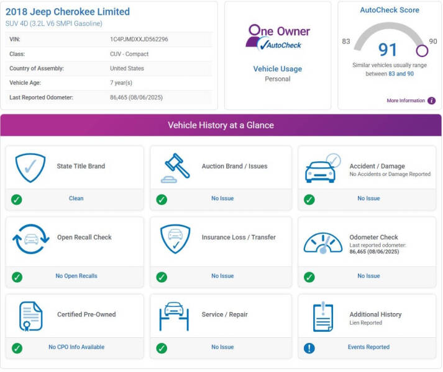Click the No Open Recalls link

coord(76,276)
